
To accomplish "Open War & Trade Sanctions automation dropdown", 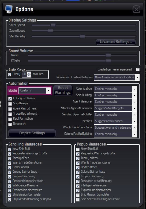I will coord(115,127).
